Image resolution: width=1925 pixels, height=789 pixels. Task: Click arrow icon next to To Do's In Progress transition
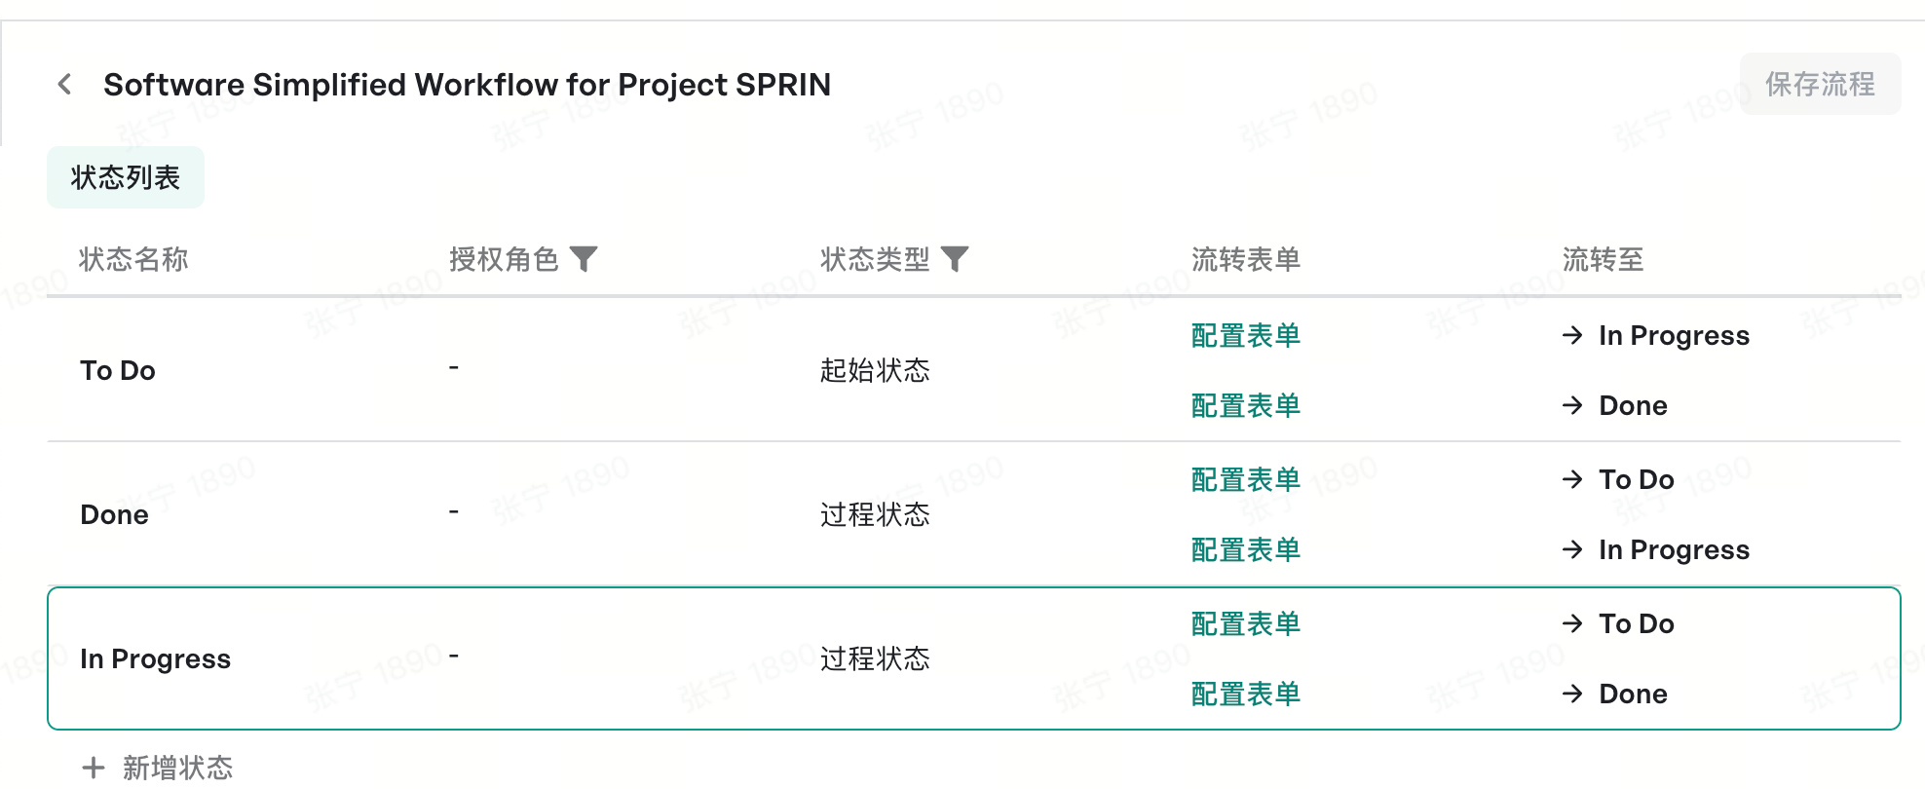click(x=1572, y=335)
